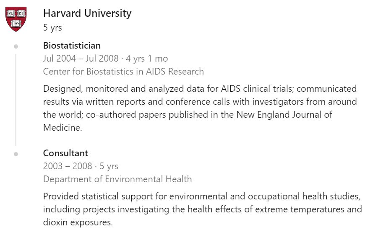Click the "dioxin exposures." closing words
The width and height of the screenshot is (370, 235).
pos(78,222)
